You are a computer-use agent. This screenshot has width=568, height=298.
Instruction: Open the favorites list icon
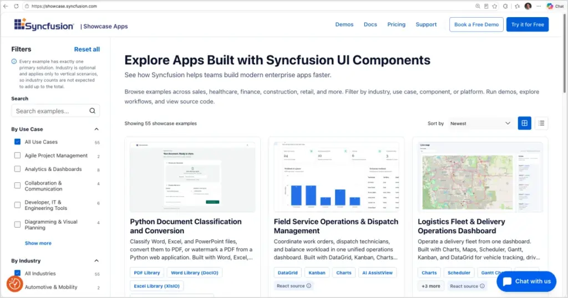(x=518, y=6)
